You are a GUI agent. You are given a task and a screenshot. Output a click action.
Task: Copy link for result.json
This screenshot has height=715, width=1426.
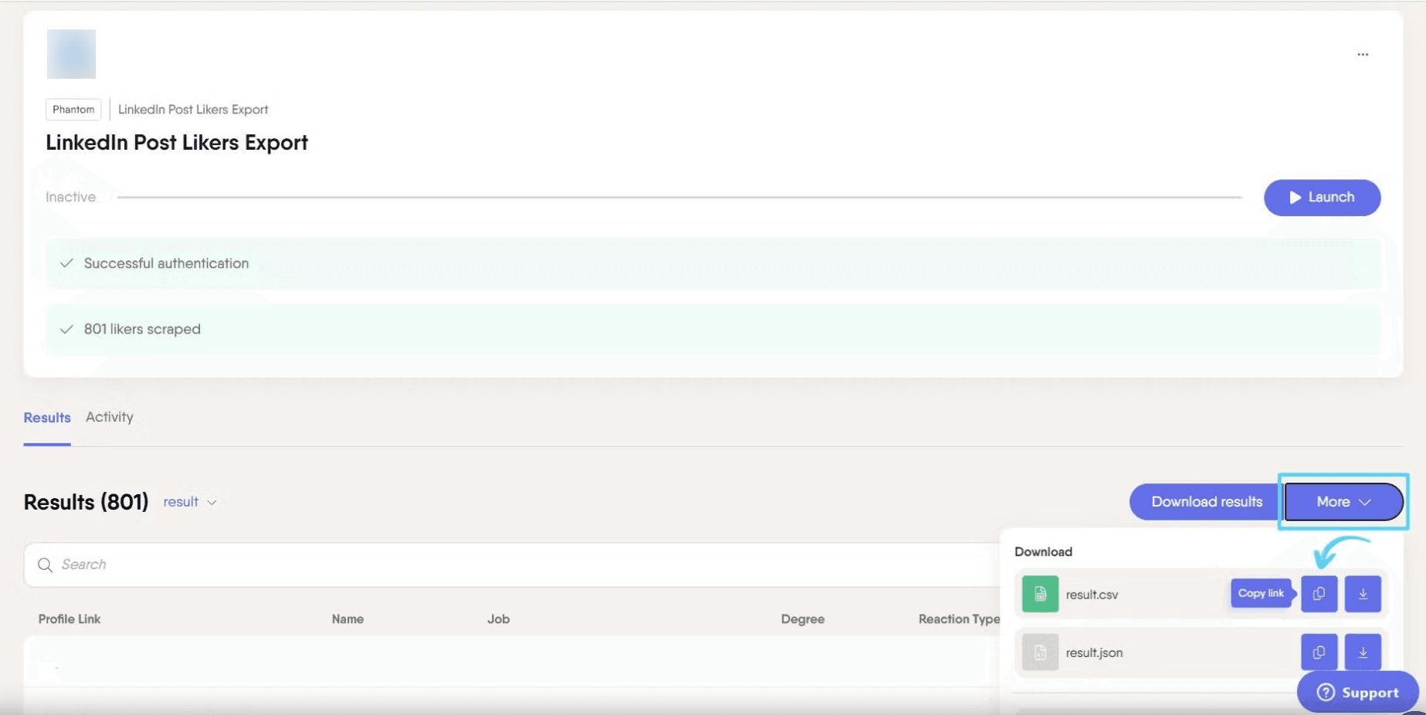coord(1319,652)
